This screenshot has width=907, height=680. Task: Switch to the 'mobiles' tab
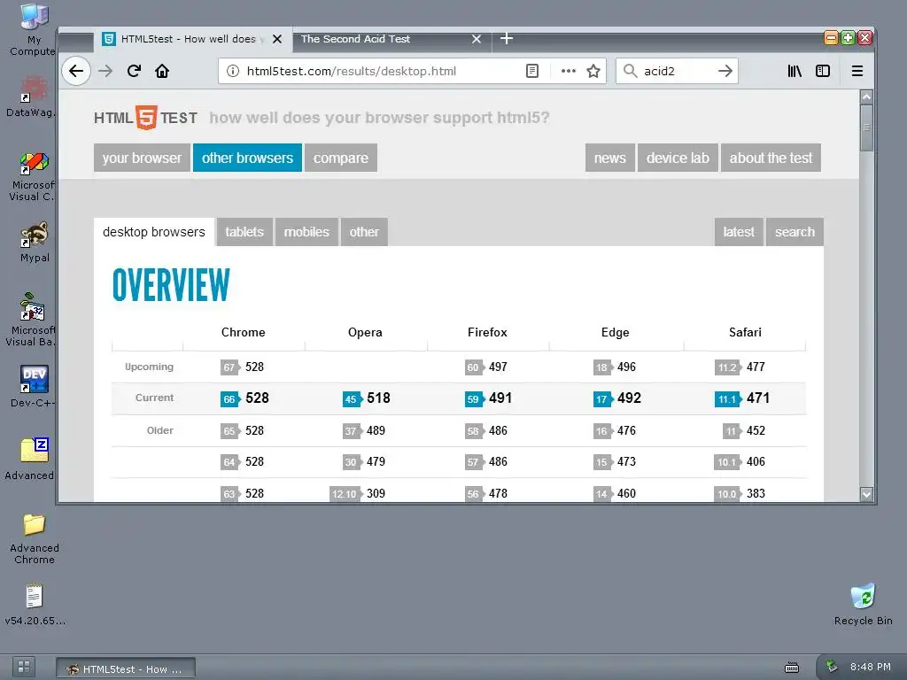click(306, 232)
